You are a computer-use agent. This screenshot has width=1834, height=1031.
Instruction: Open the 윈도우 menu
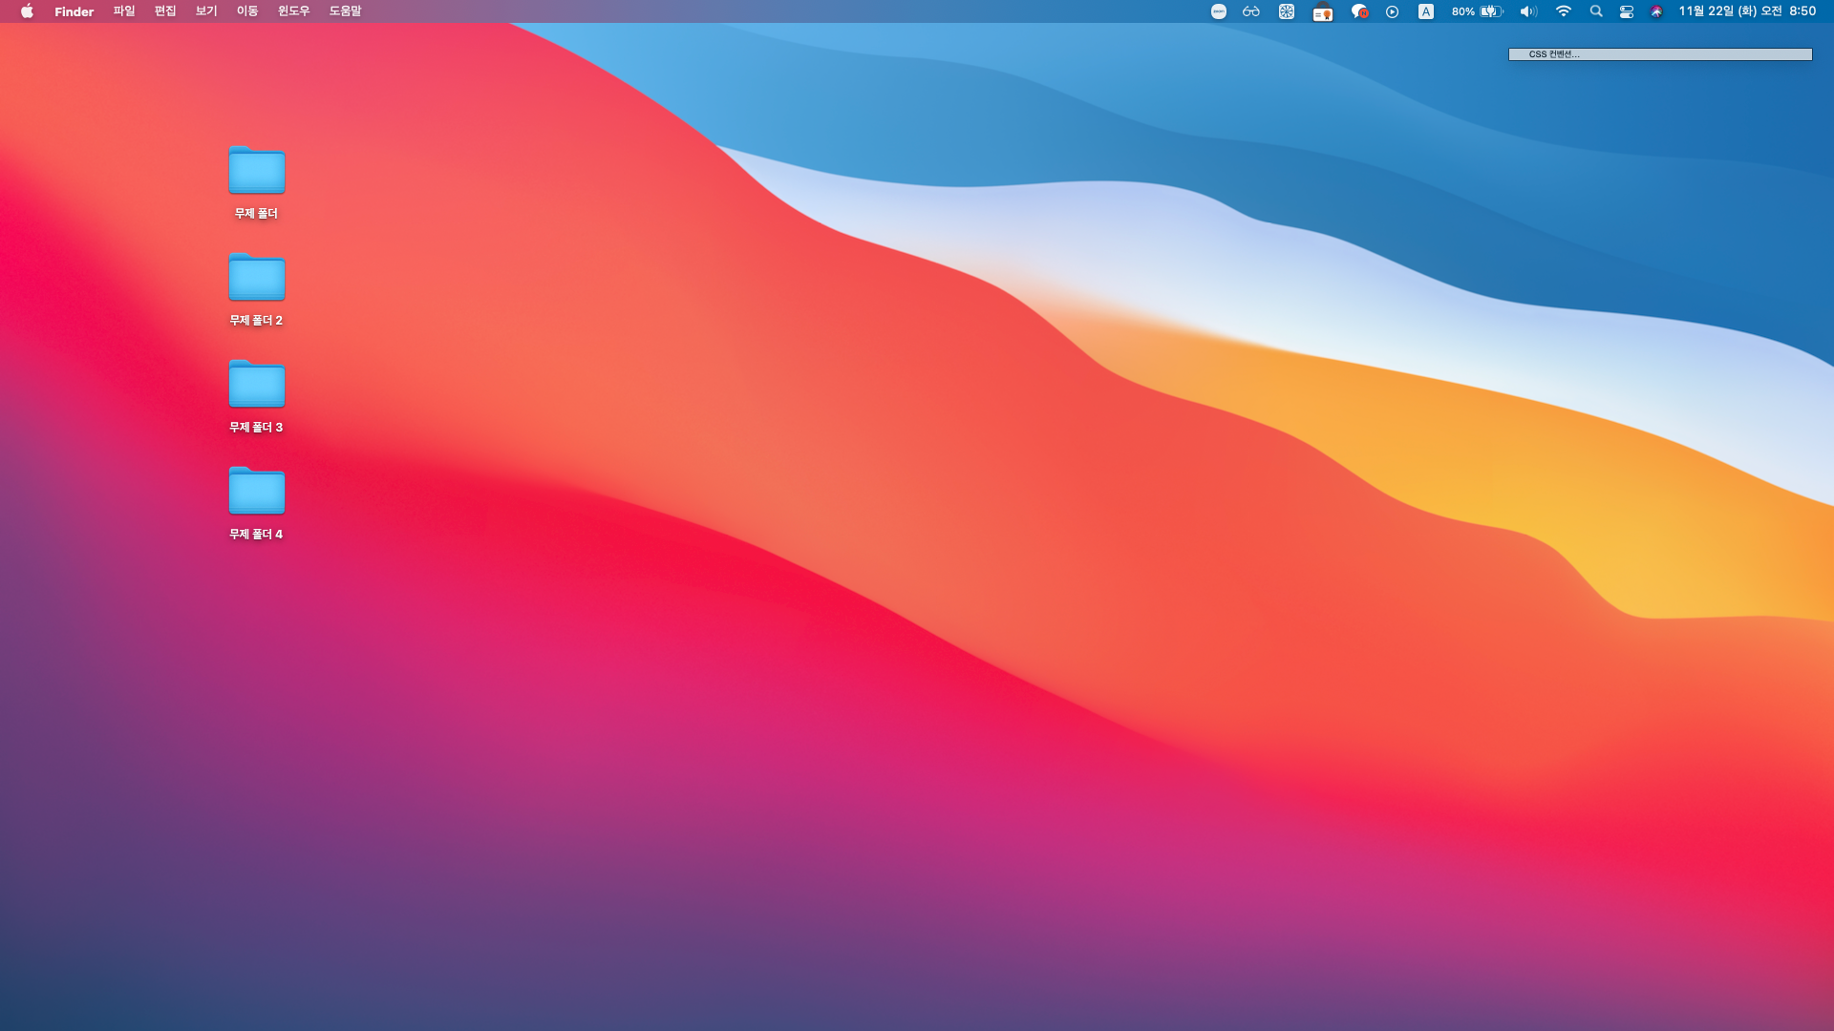[293, 11]
